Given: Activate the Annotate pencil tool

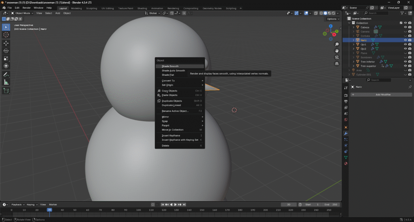Looking at the screenshot, I should (6, 75).
